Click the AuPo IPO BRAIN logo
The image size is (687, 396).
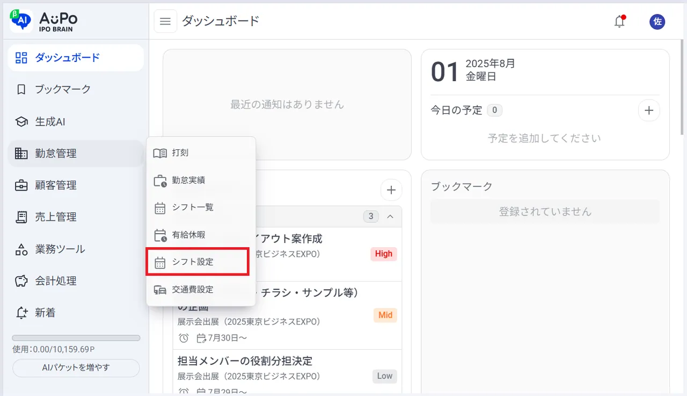pyautogui.click(x=44, y=21)
